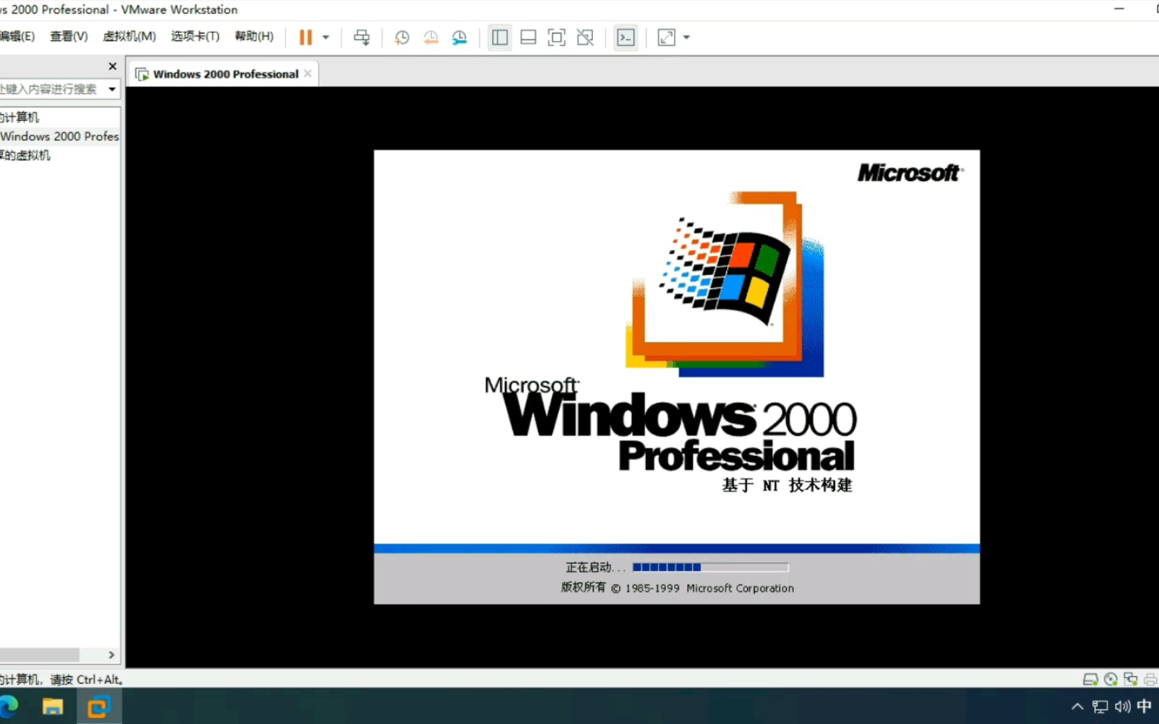Open the 虚拟机(M) menu
The image size is (1159, 724).
pyautogui.click(x=129, y=36)
